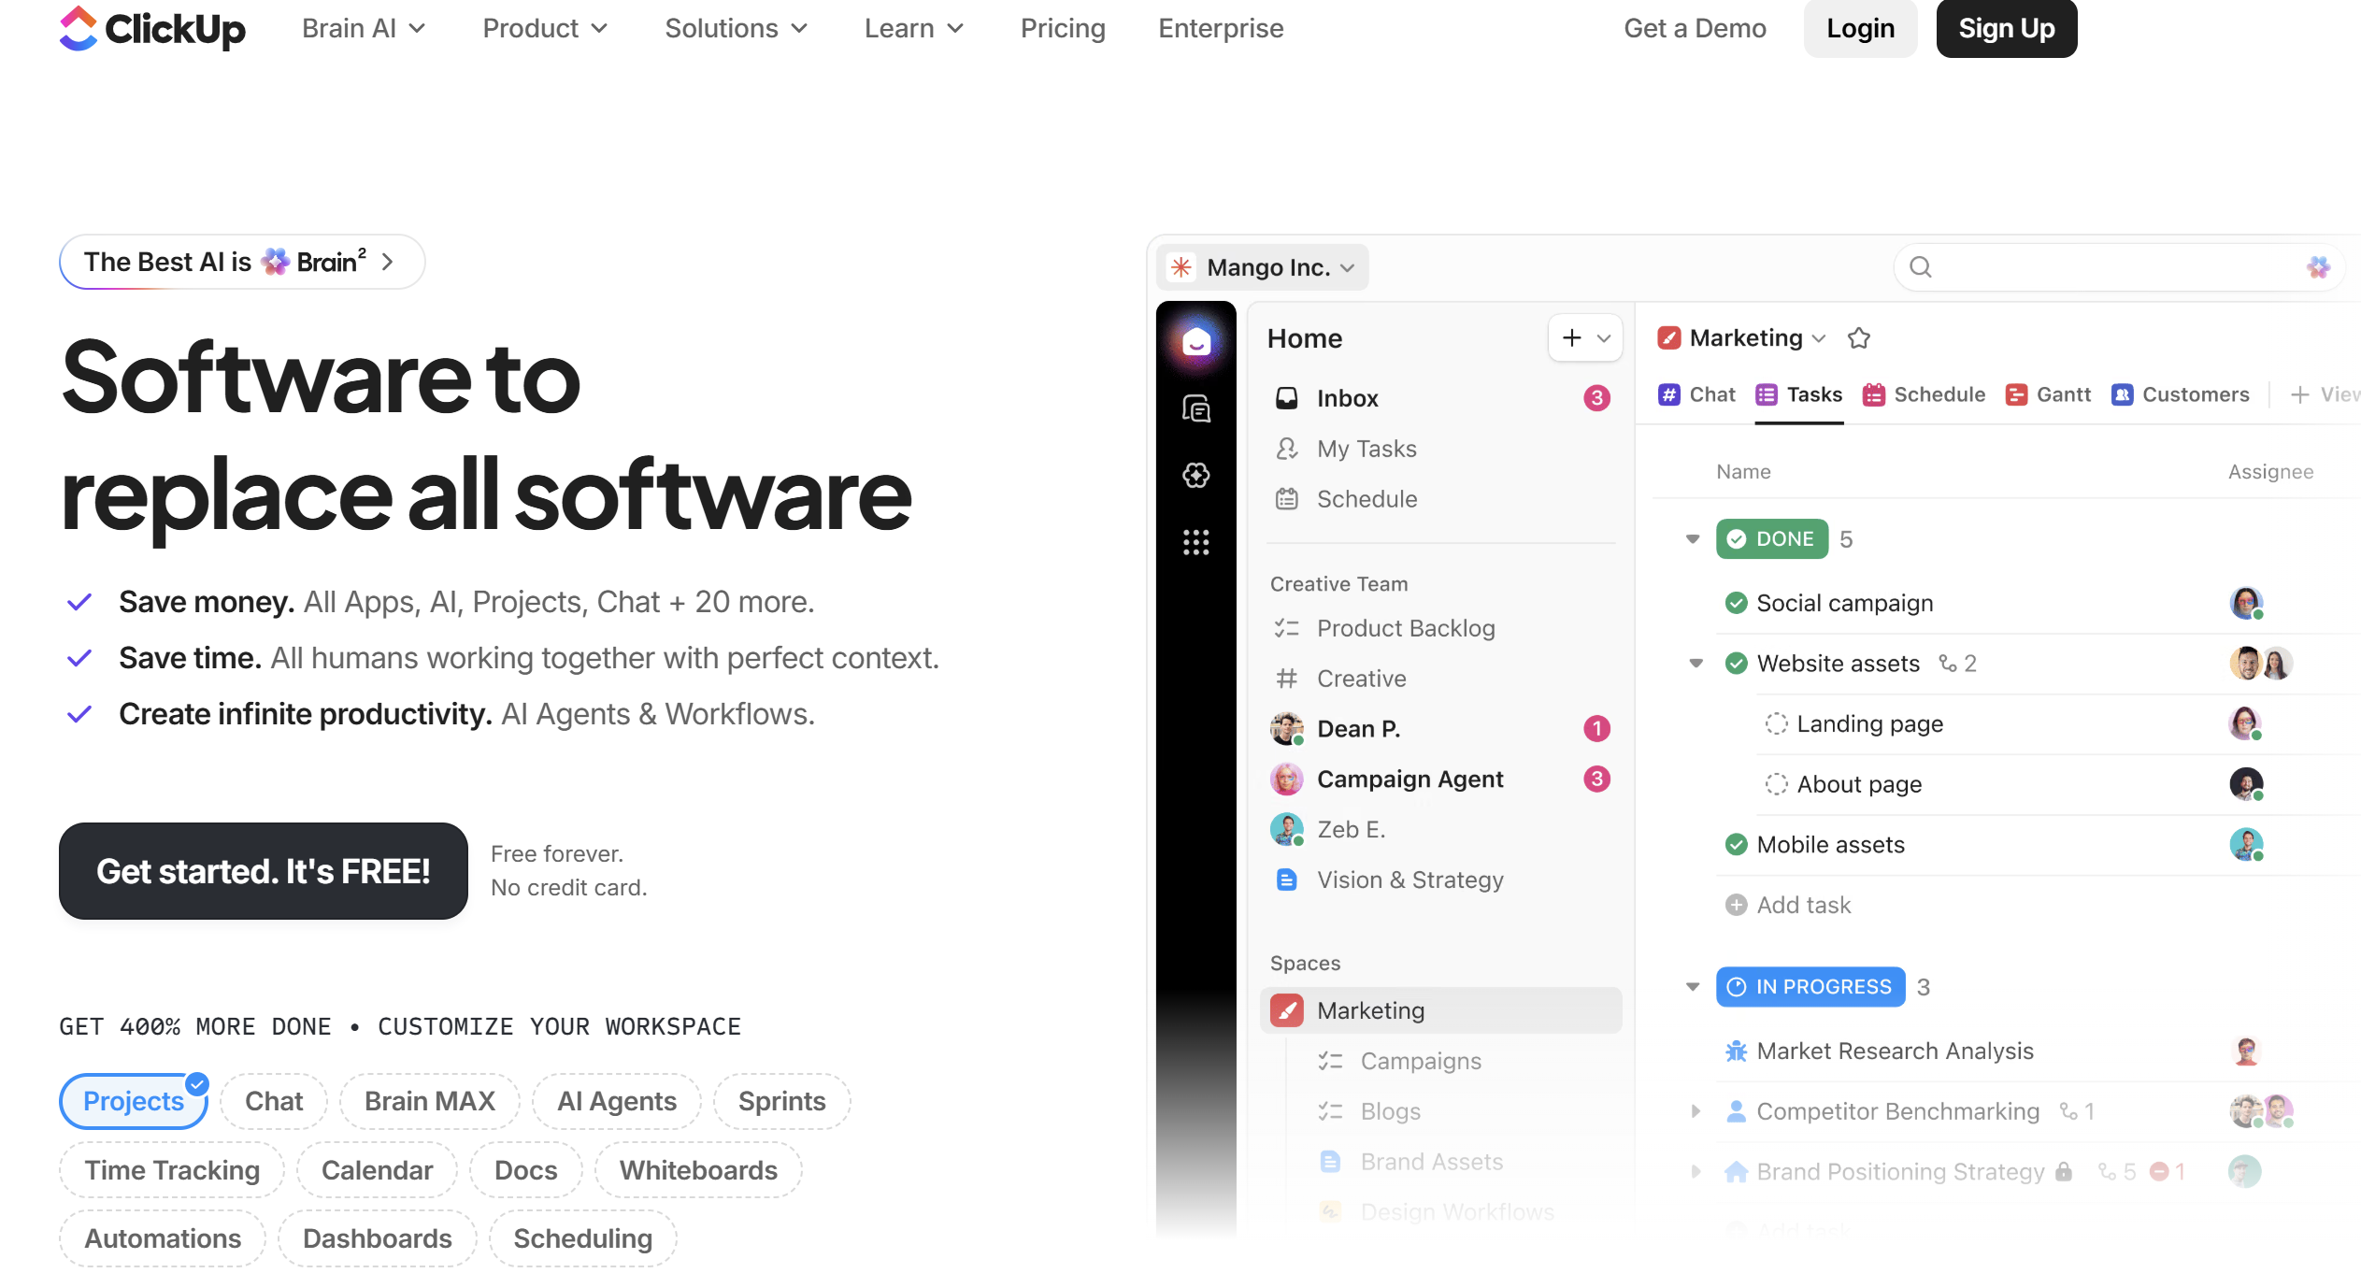
Task: Select the Projects feature chip
Action: tap(134, 1101)
